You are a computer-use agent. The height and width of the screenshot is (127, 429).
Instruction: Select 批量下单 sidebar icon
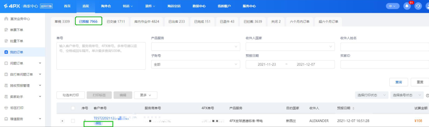click(6, 41)
